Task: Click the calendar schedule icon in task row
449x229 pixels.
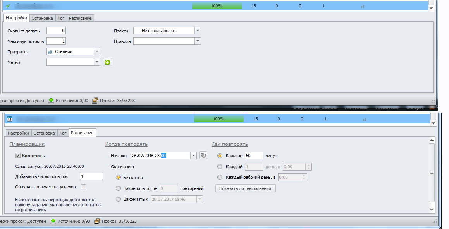Action: pos(9,119)
